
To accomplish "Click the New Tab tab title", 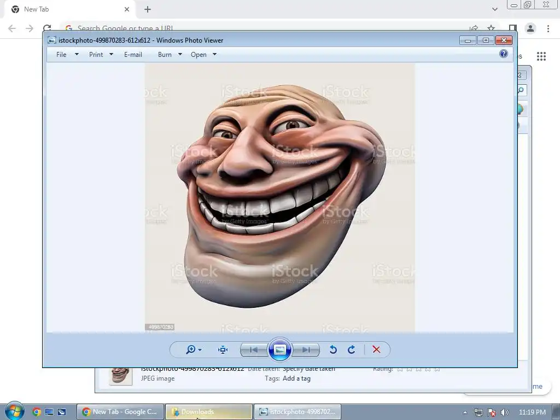I will (37, 9).
